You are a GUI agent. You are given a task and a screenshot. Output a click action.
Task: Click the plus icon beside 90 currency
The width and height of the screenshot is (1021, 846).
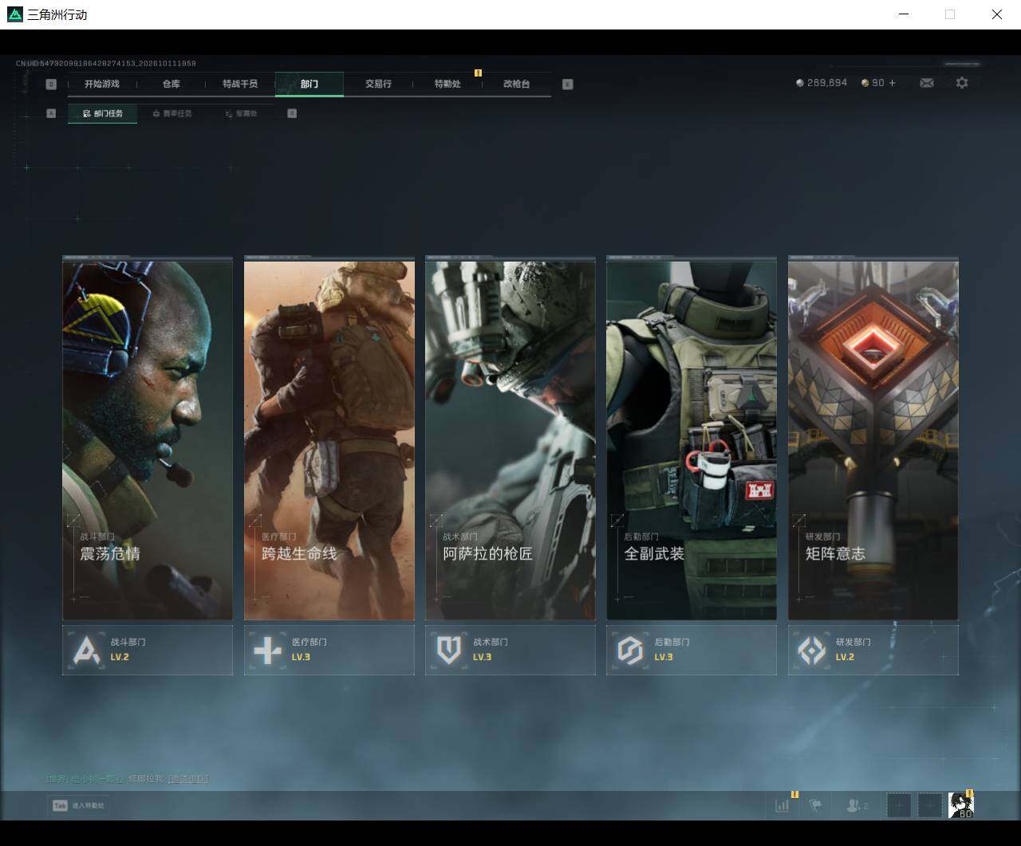[892, 83]
